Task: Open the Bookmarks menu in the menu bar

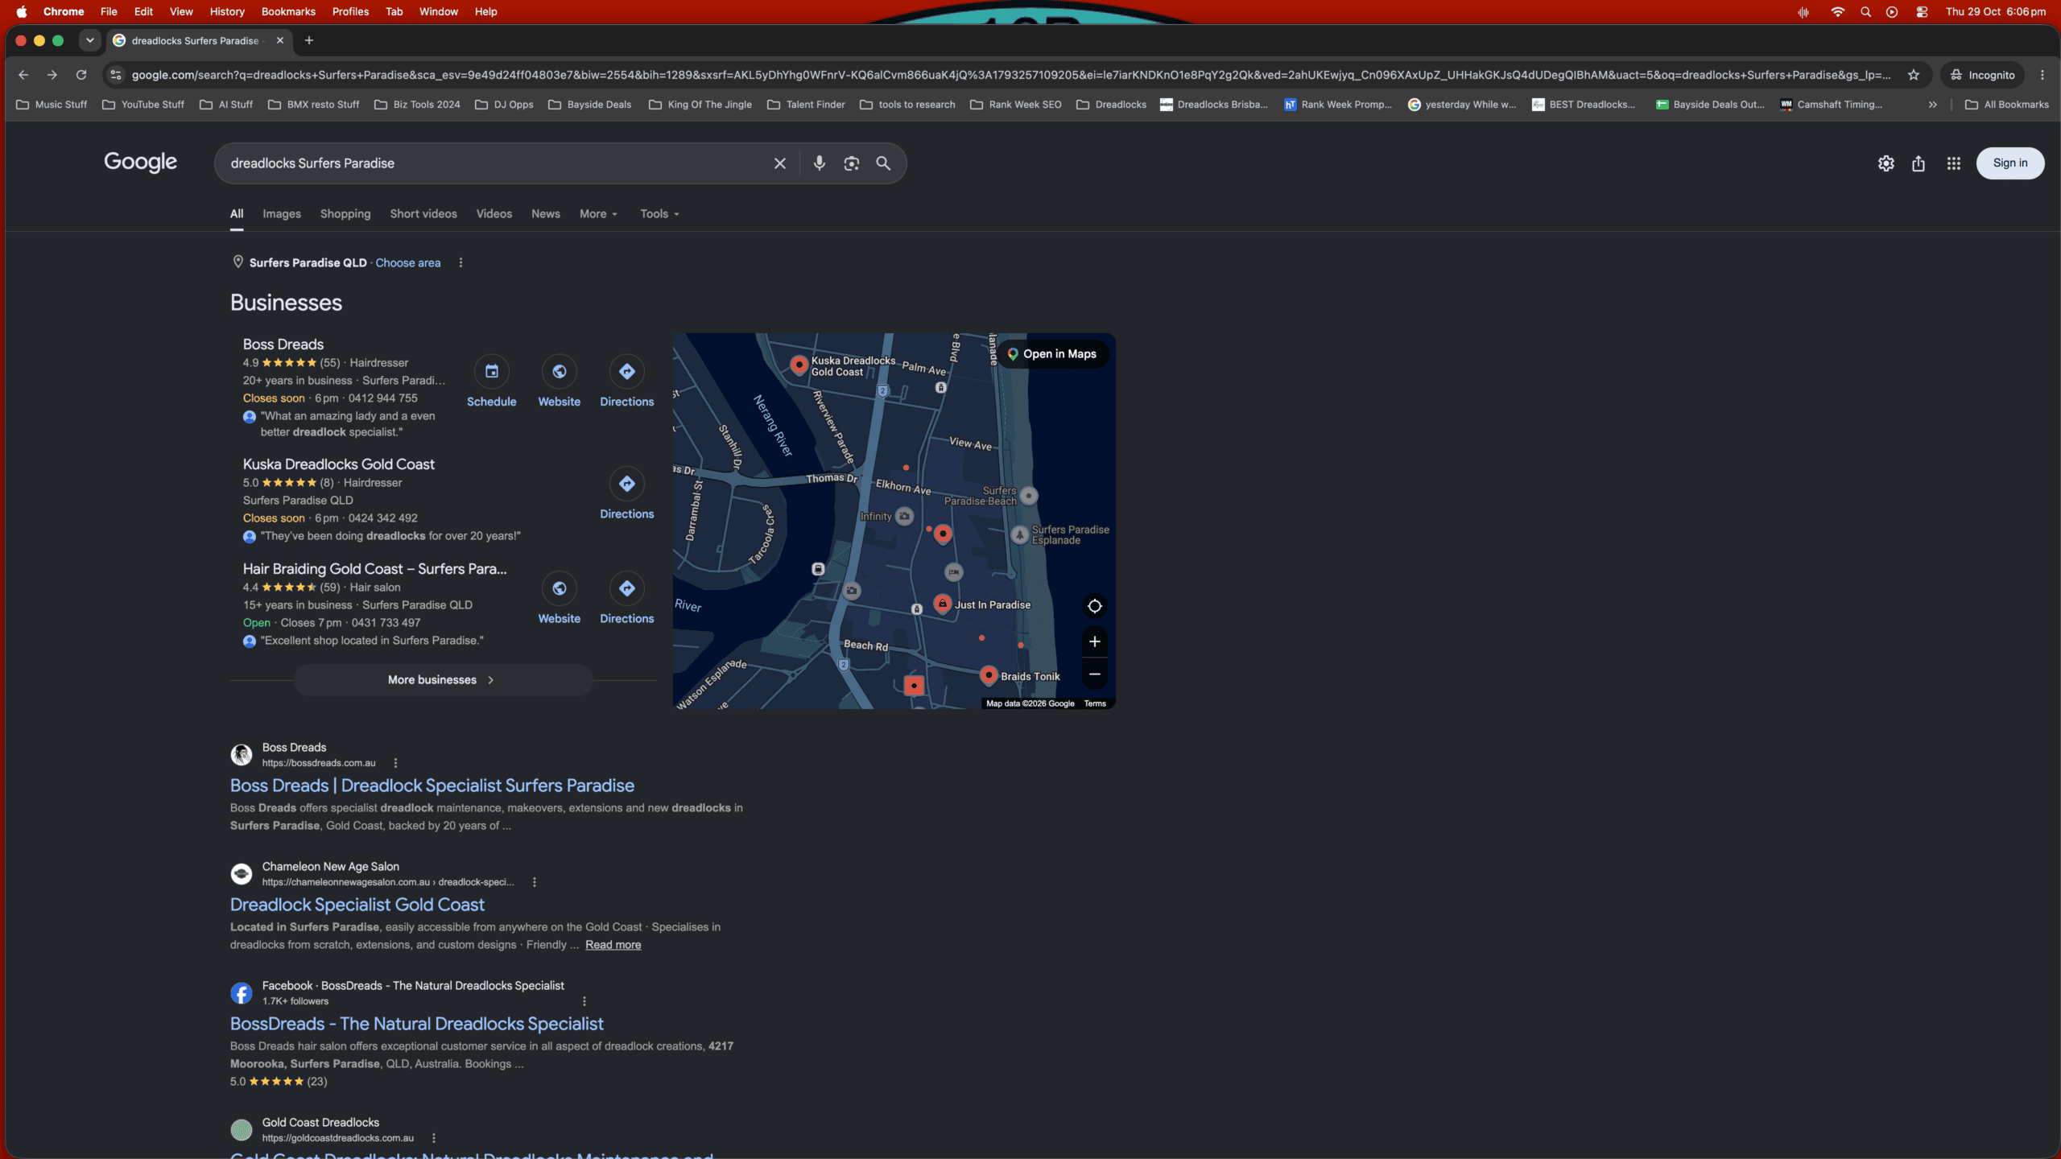Action: point(288,12)
